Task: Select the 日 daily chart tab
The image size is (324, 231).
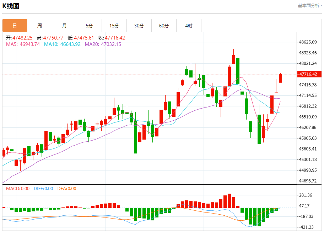Action: click(x=15, y=26)
